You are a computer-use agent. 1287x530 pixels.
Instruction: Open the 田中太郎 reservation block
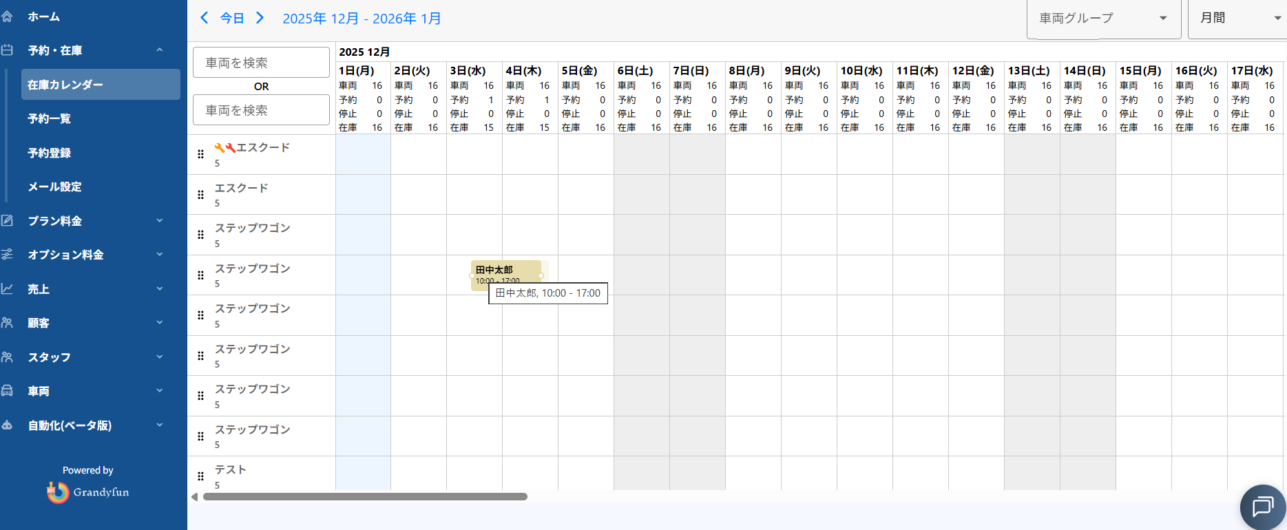coord(505,273)
